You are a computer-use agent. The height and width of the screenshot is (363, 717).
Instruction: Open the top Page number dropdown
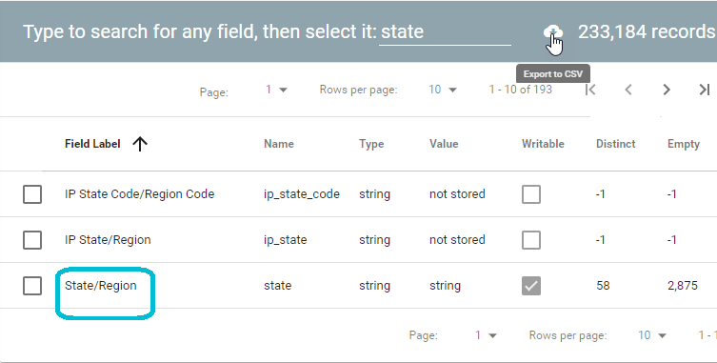pyautogui.click(x=277, y=90)
